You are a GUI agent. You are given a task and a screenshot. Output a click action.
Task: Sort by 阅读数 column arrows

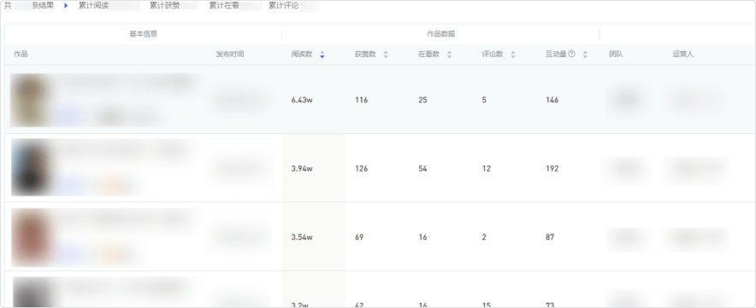point(322,55)
